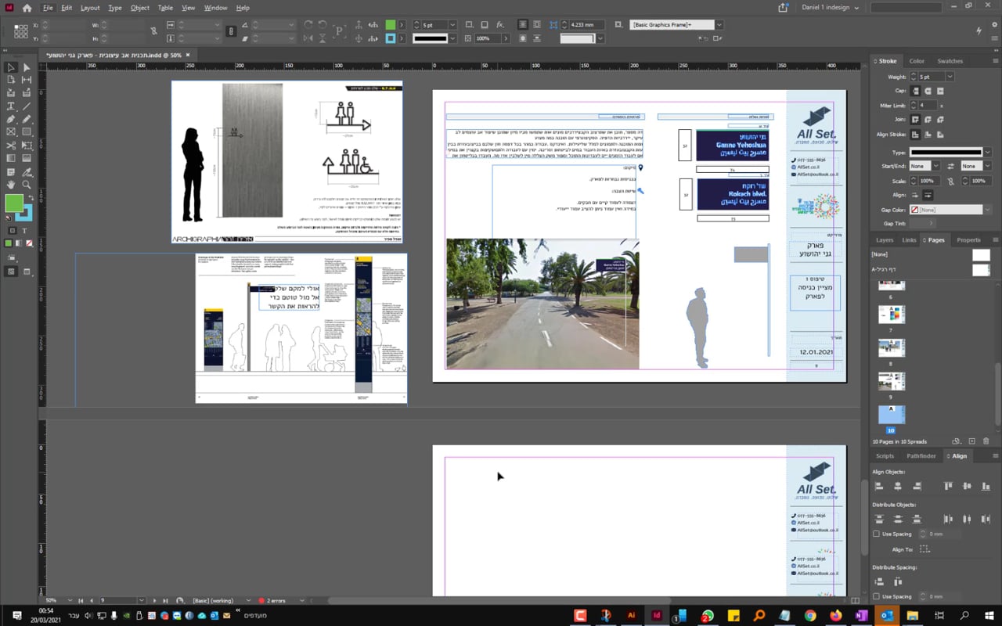The height and width of the screenshot is (626, 1002).
Task: Open the Pathfinder panel tab
Action: pyautogui.click(x=921, y=455)
